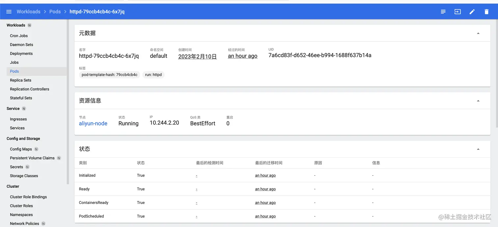
Task: Click the page's right scrollbar
Action: (497, 74)
